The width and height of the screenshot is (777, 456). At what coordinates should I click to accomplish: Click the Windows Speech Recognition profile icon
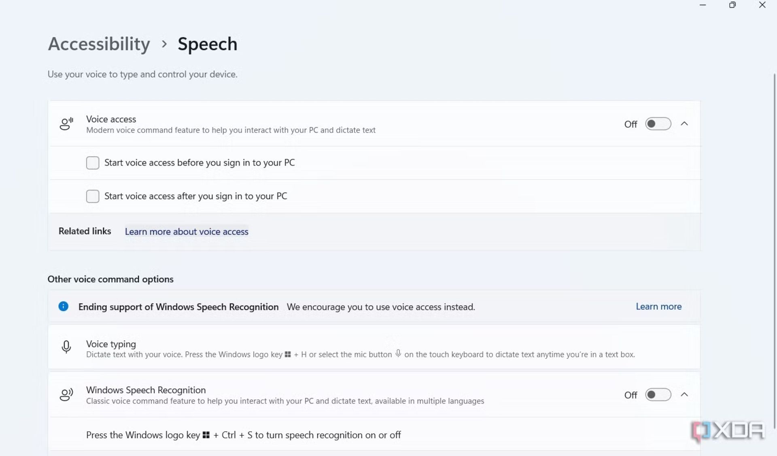66,395
